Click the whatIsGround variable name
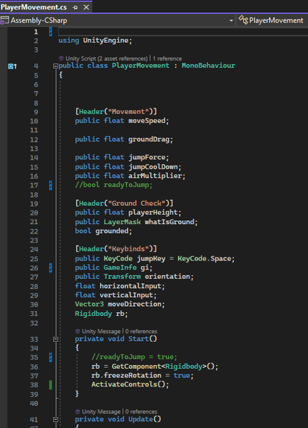Screen dimensions: 308x428 click(169, 222)
